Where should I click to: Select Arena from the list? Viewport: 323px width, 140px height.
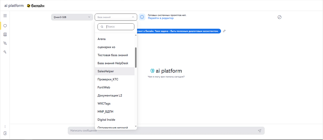[x=115, y=39]
